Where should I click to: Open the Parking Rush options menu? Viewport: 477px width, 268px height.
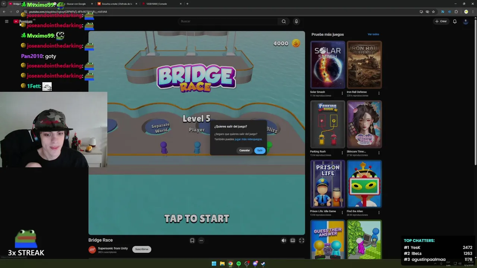pos(342,153)
